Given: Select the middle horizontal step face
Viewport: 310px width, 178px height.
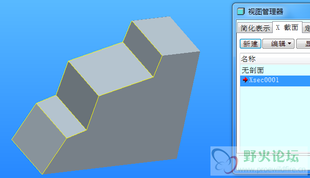Looking at the screenshot, I should pos(111,69).
